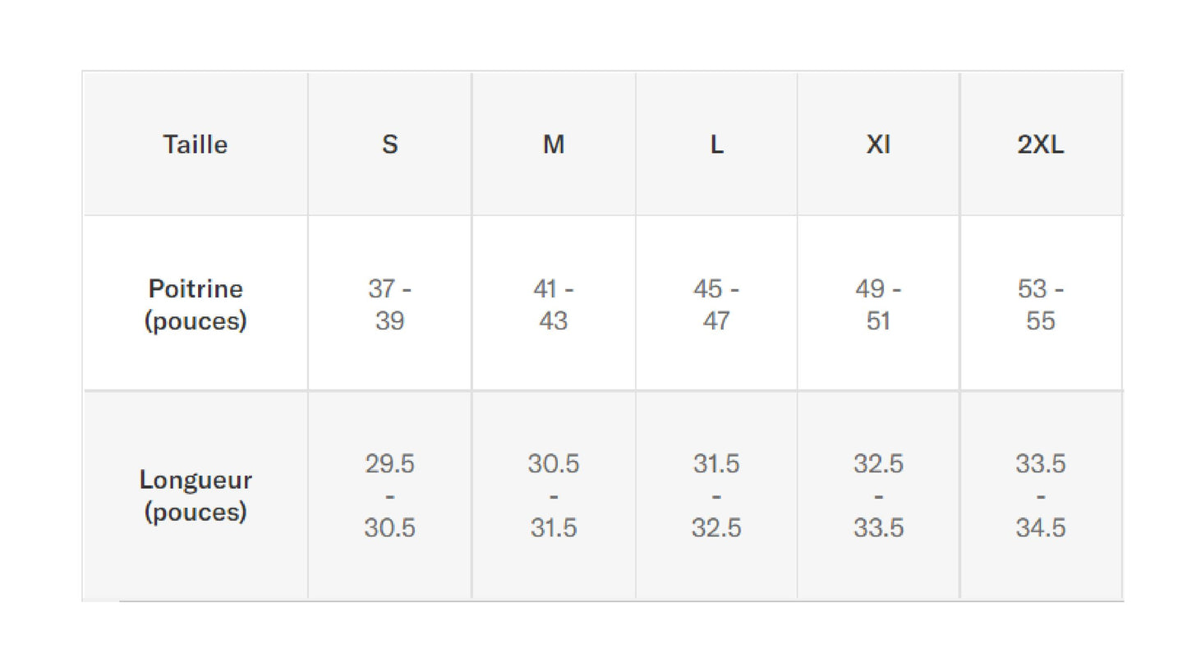The image size is (1187, 668).
Task: Click length cell 30.5 - 31.5 for M
Action: 554,495
